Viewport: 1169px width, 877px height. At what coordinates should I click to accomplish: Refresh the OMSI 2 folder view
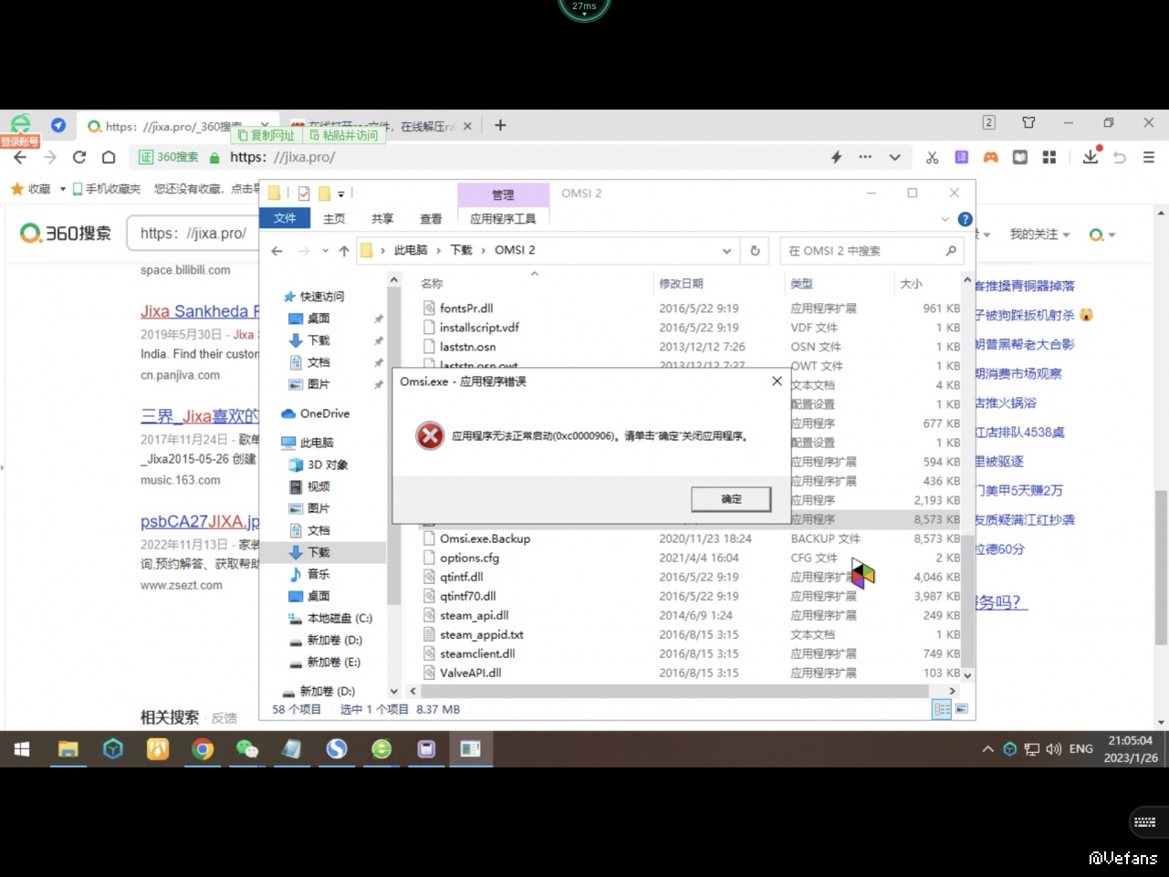(x=755, y=250)
